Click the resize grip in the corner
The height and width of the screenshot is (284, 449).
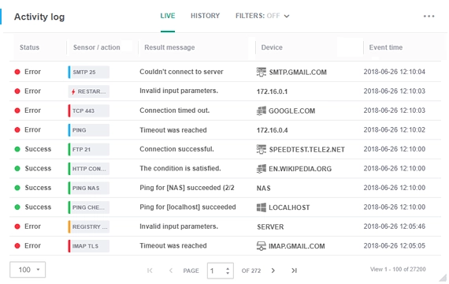tap(443, 278)
